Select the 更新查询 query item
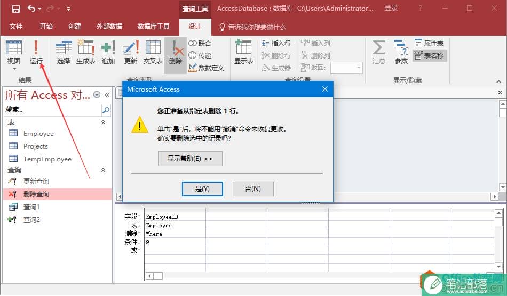507x296 pixels. 58,181
